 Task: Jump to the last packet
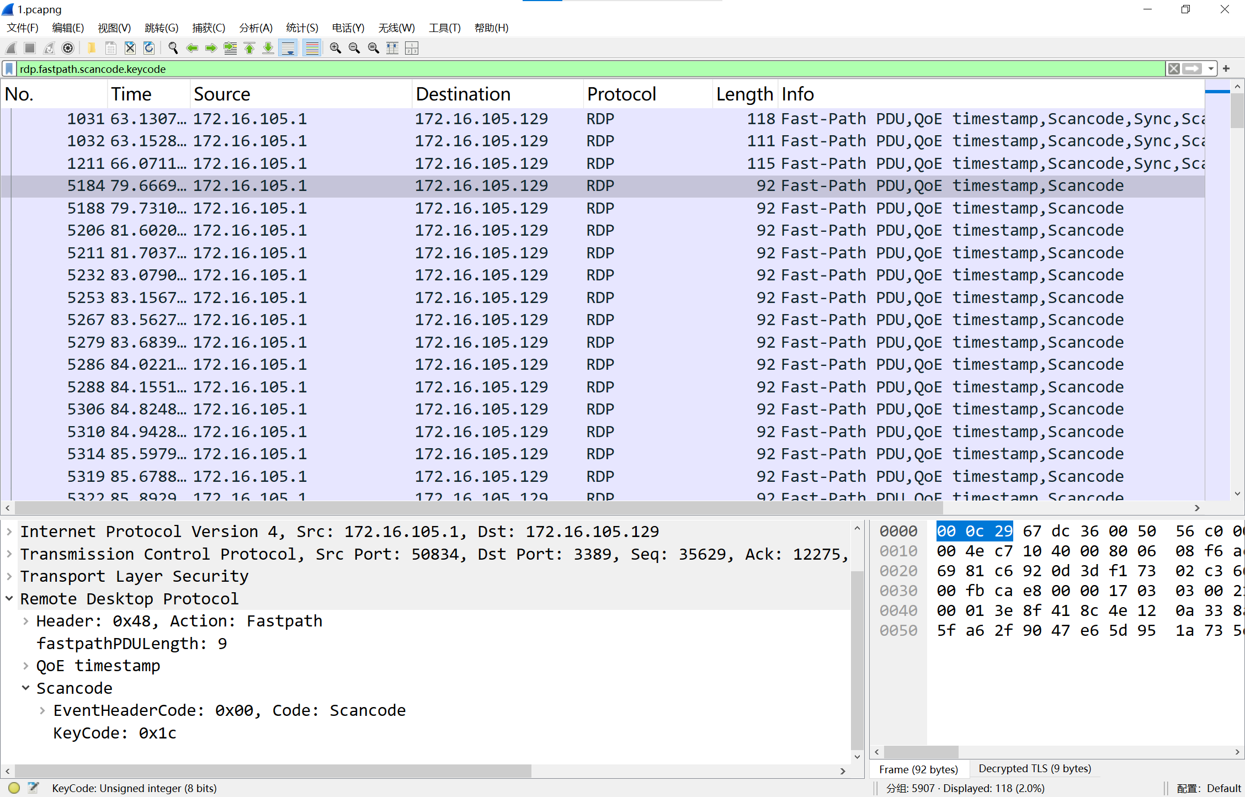[268, 49]
